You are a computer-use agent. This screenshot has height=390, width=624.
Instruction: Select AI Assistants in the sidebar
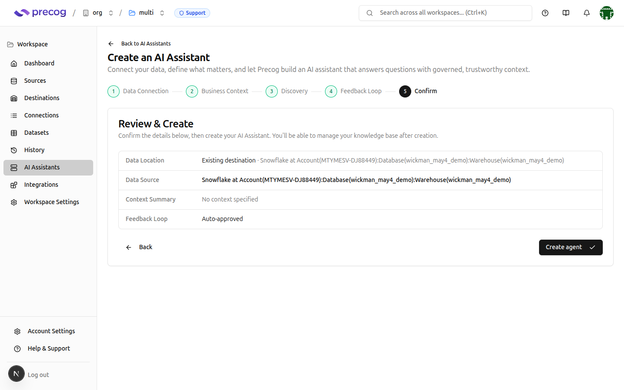tap(48, 167)
